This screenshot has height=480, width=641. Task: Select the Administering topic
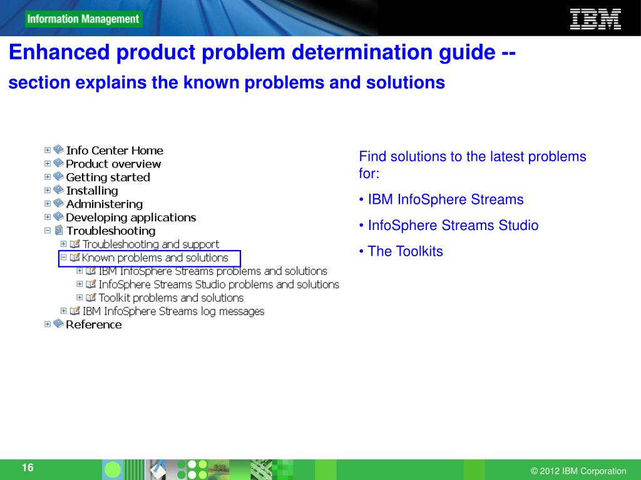105,204
